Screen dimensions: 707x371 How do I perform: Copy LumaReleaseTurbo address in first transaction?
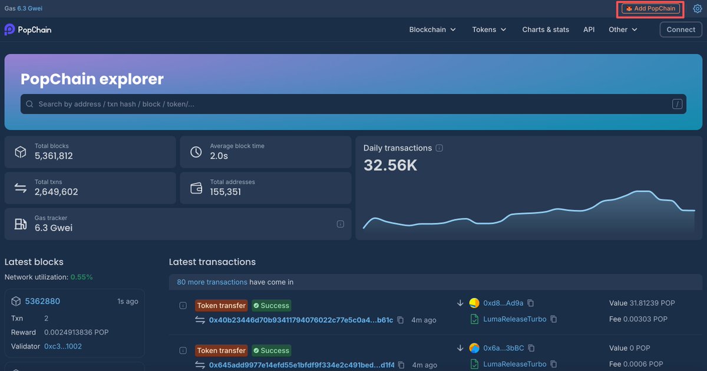(554, 319)
